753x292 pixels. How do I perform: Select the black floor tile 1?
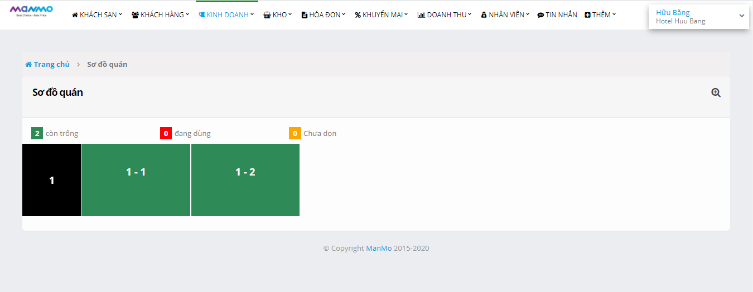[x=52, y=180]
